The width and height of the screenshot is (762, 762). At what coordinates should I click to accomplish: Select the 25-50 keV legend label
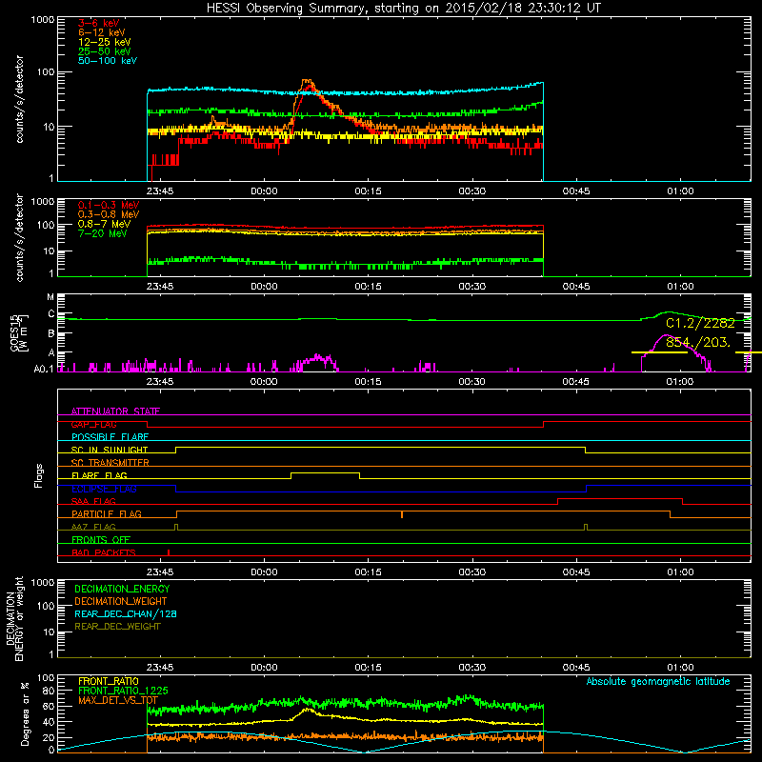(105, 51)
